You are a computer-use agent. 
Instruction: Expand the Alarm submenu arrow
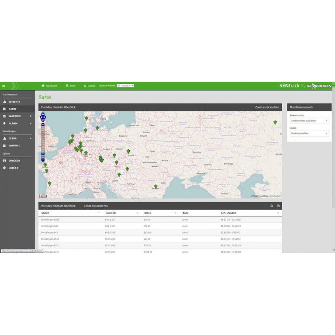(x=31, y=123)
